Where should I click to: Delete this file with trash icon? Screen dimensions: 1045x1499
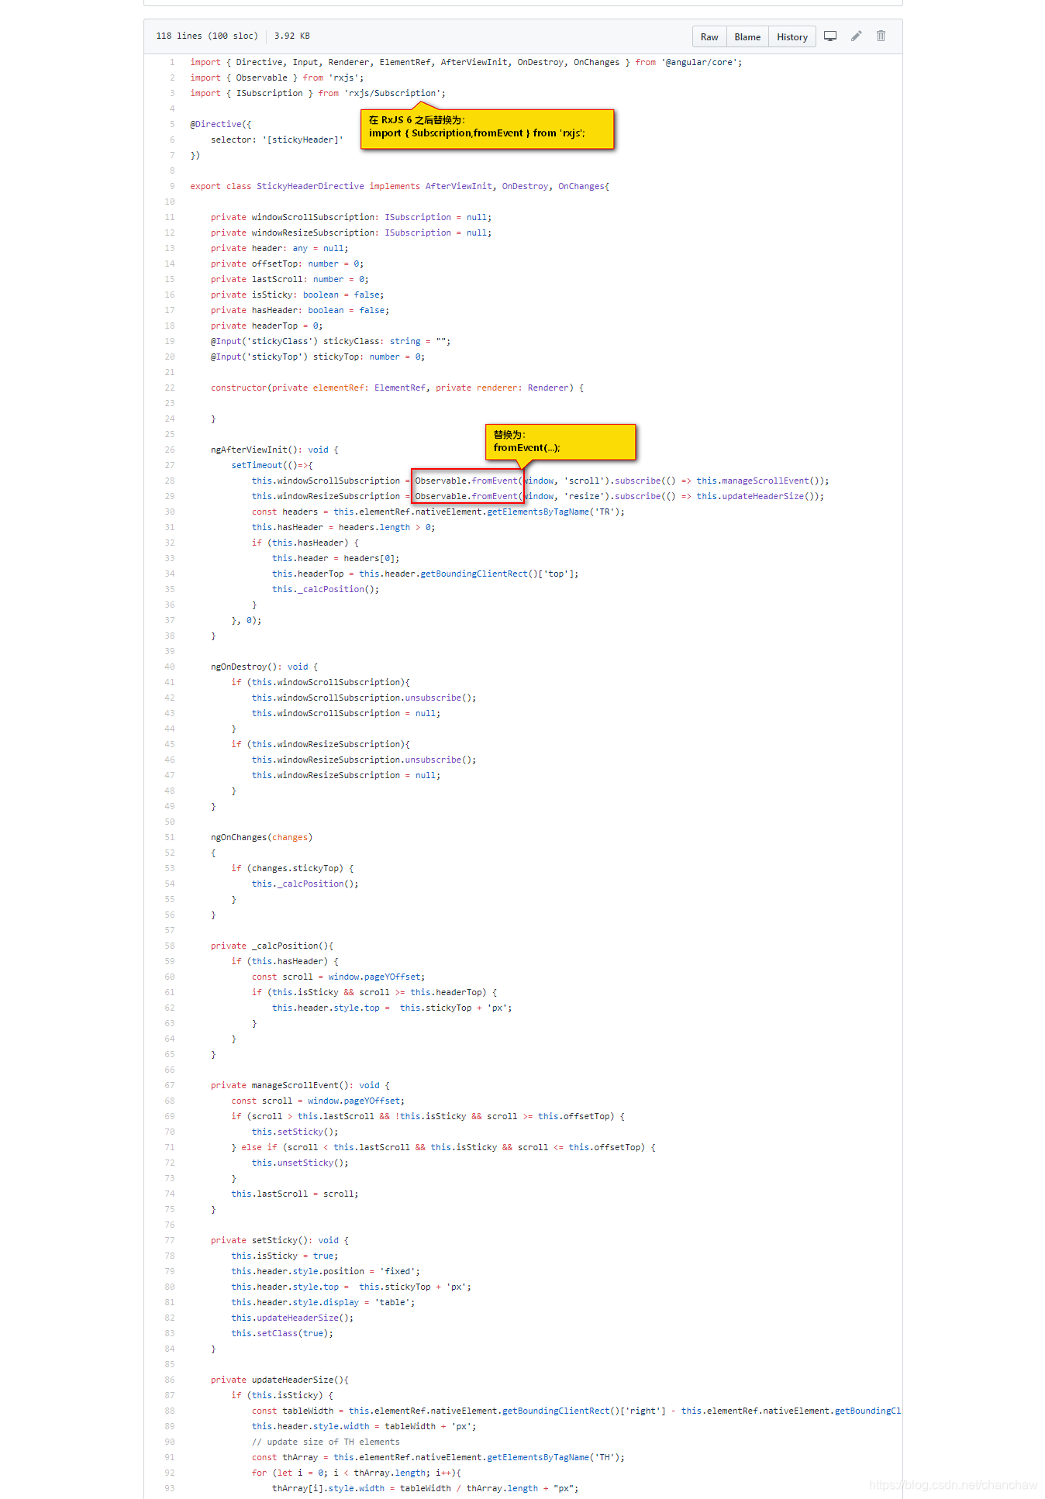coord(881,36)
